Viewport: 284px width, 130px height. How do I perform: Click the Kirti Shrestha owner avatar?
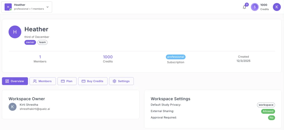(x=12, y=107)
